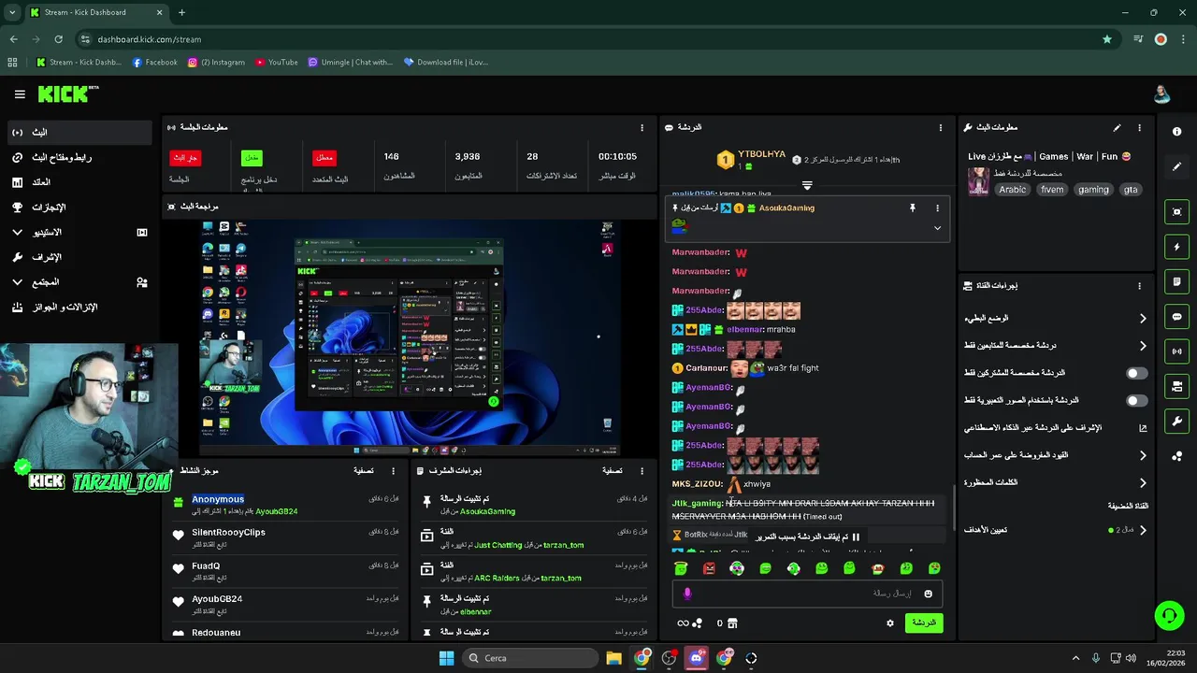Click the notes document icon in right toolbar

click(1177, 281)
